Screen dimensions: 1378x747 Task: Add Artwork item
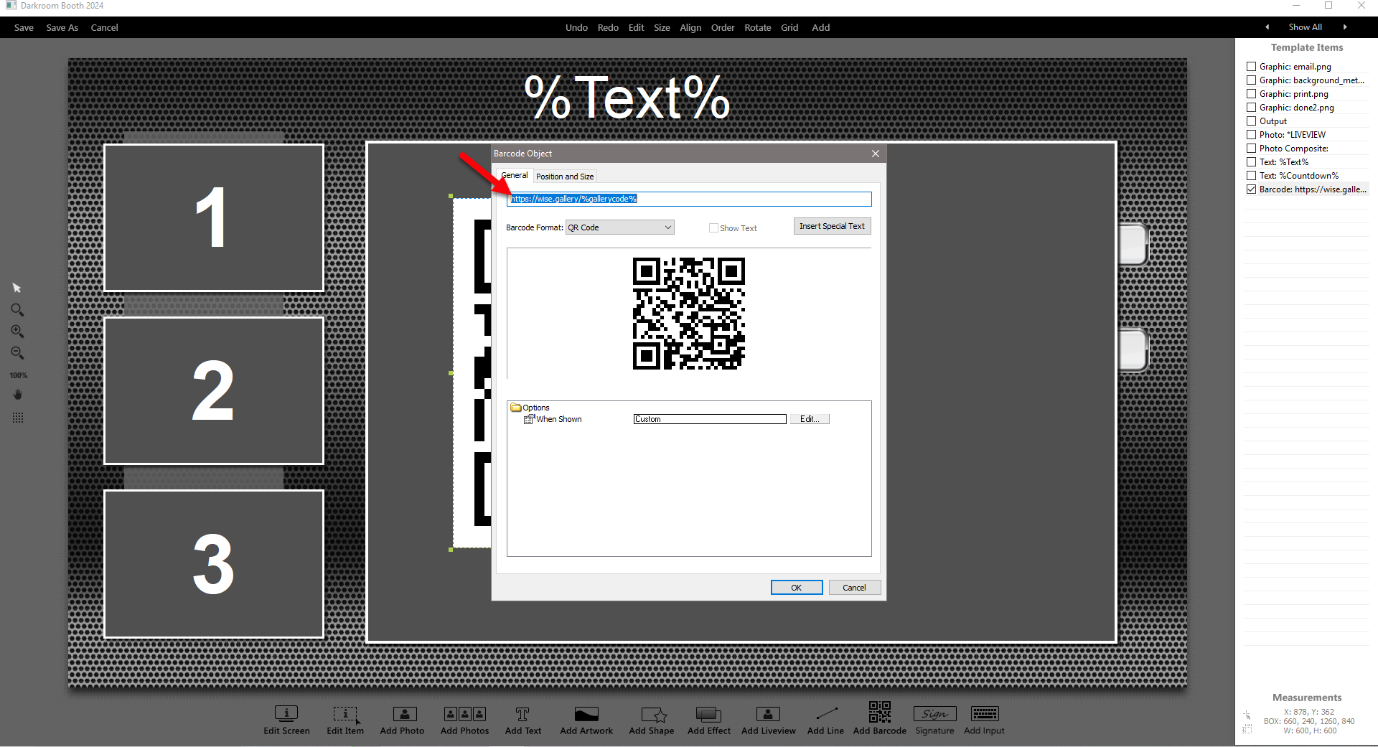coord(586,720)
